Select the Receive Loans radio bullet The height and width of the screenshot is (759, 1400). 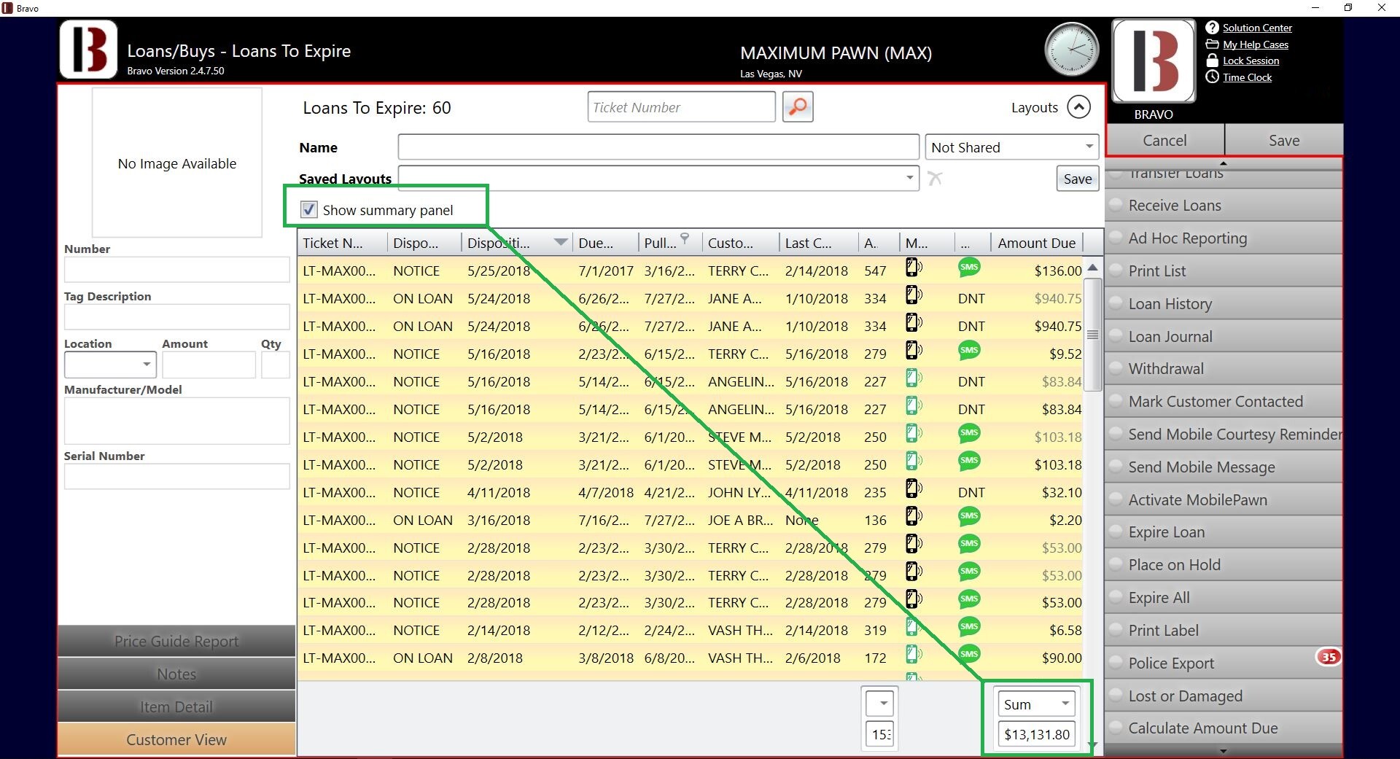pyautogui.click(x=1116, y=206)
